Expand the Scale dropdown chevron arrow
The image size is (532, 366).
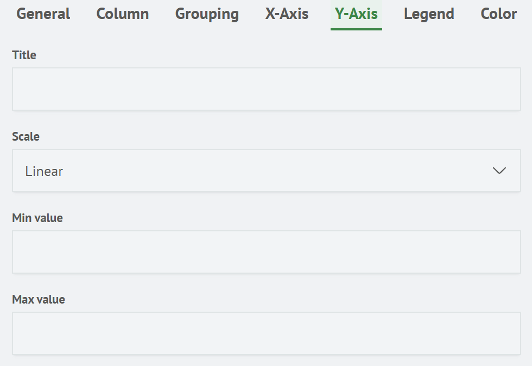(499, 171)
